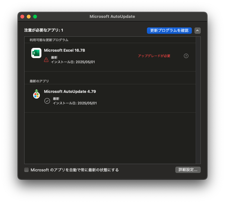This screenshot has width=225, height=203.
Task: Zoom the window with the green button
Action: pyautogui.click(x=35, y=17)
